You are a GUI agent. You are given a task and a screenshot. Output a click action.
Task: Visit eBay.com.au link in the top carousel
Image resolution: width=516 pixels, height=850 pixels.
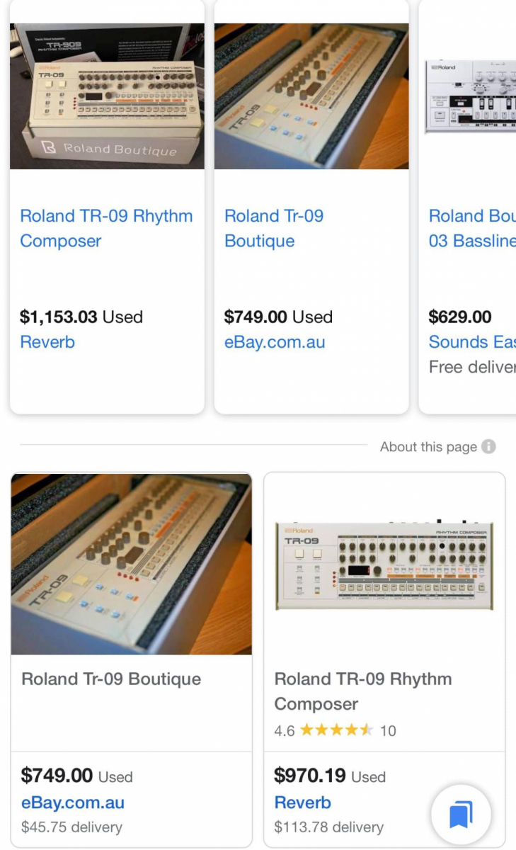275,342
